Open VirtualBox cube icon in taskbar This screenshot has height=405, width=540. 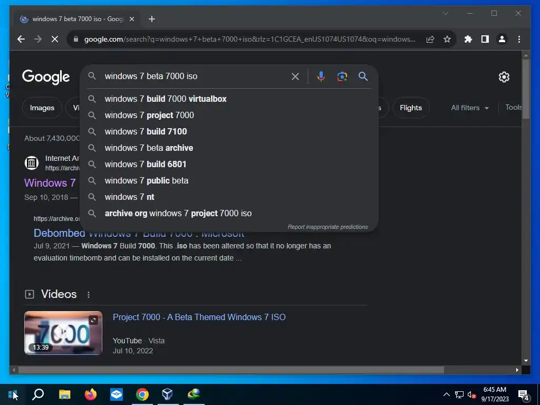point(168,394)
